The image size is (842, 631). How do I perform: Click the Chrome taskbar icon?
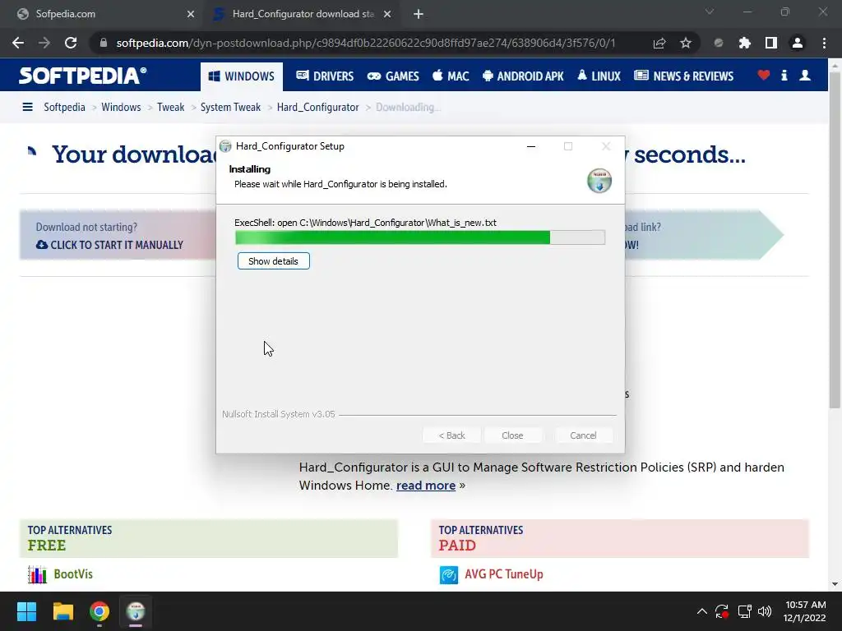pos(99,611)
